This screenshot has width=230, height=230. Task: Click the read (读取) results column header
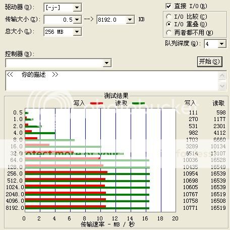[218, 103]
